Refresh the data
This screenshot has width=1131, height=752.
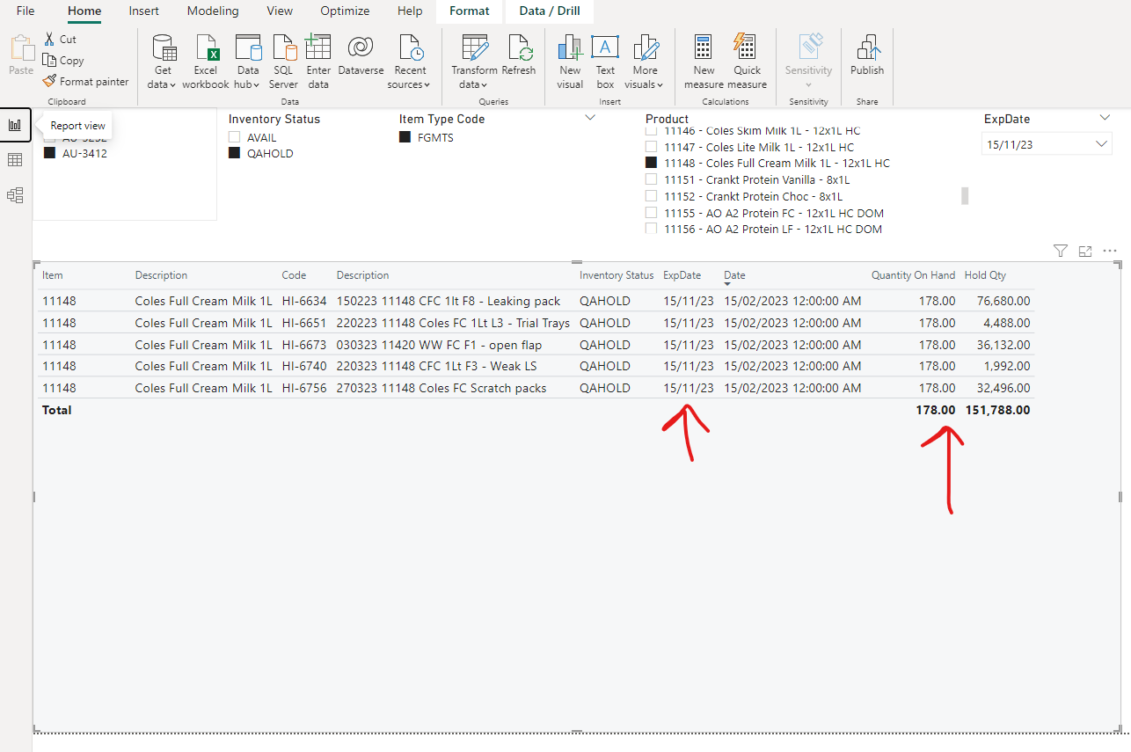click(519, 55)
